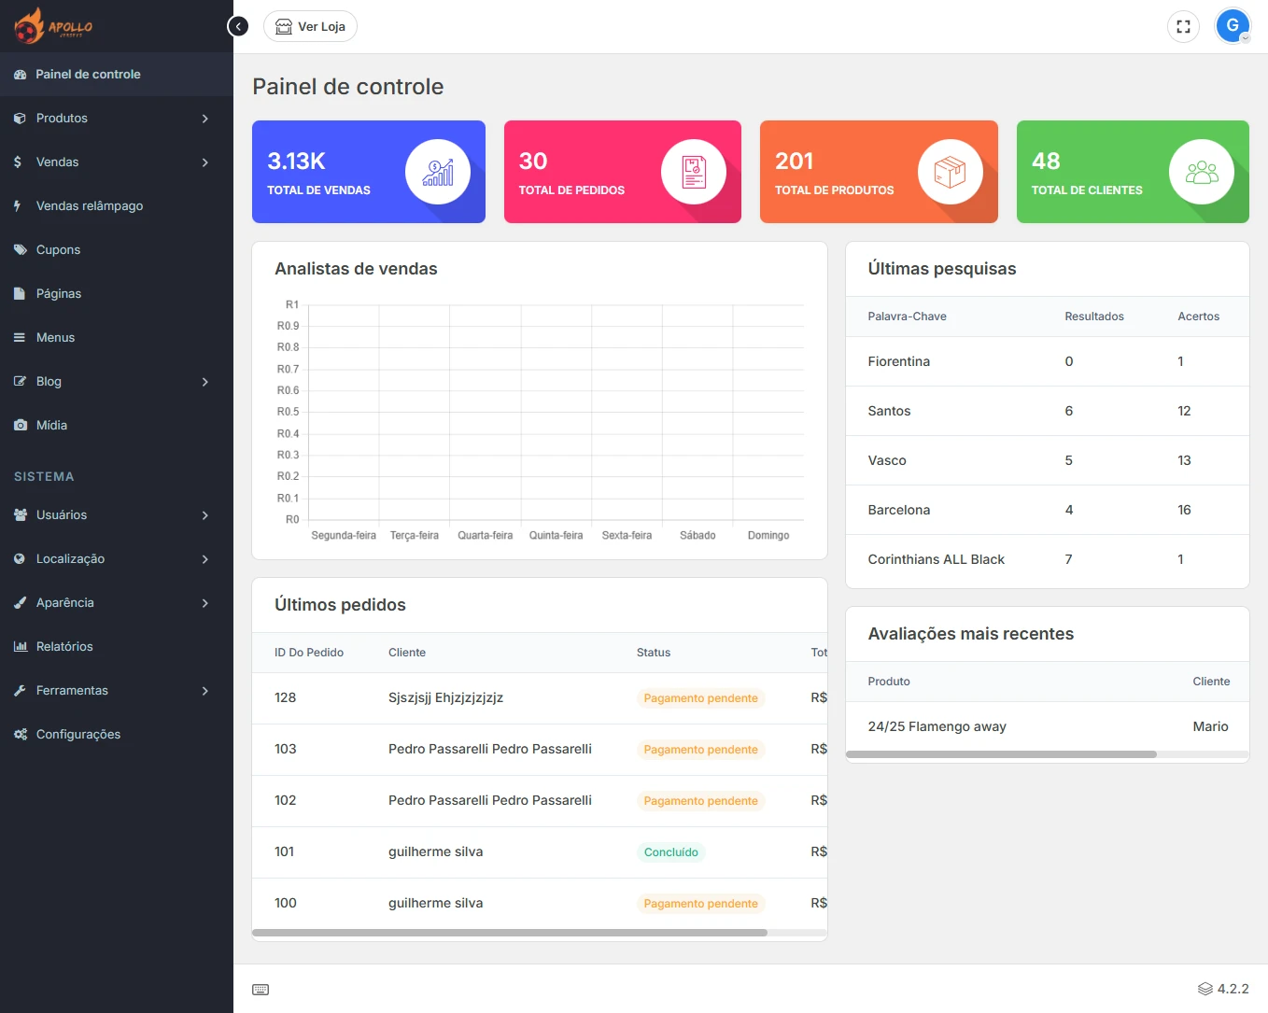This screenshot has height=1013, width=1268.
Task: Click the Avaliações mais recentes horizontal scrollbar
Action: coord(1001,754)
